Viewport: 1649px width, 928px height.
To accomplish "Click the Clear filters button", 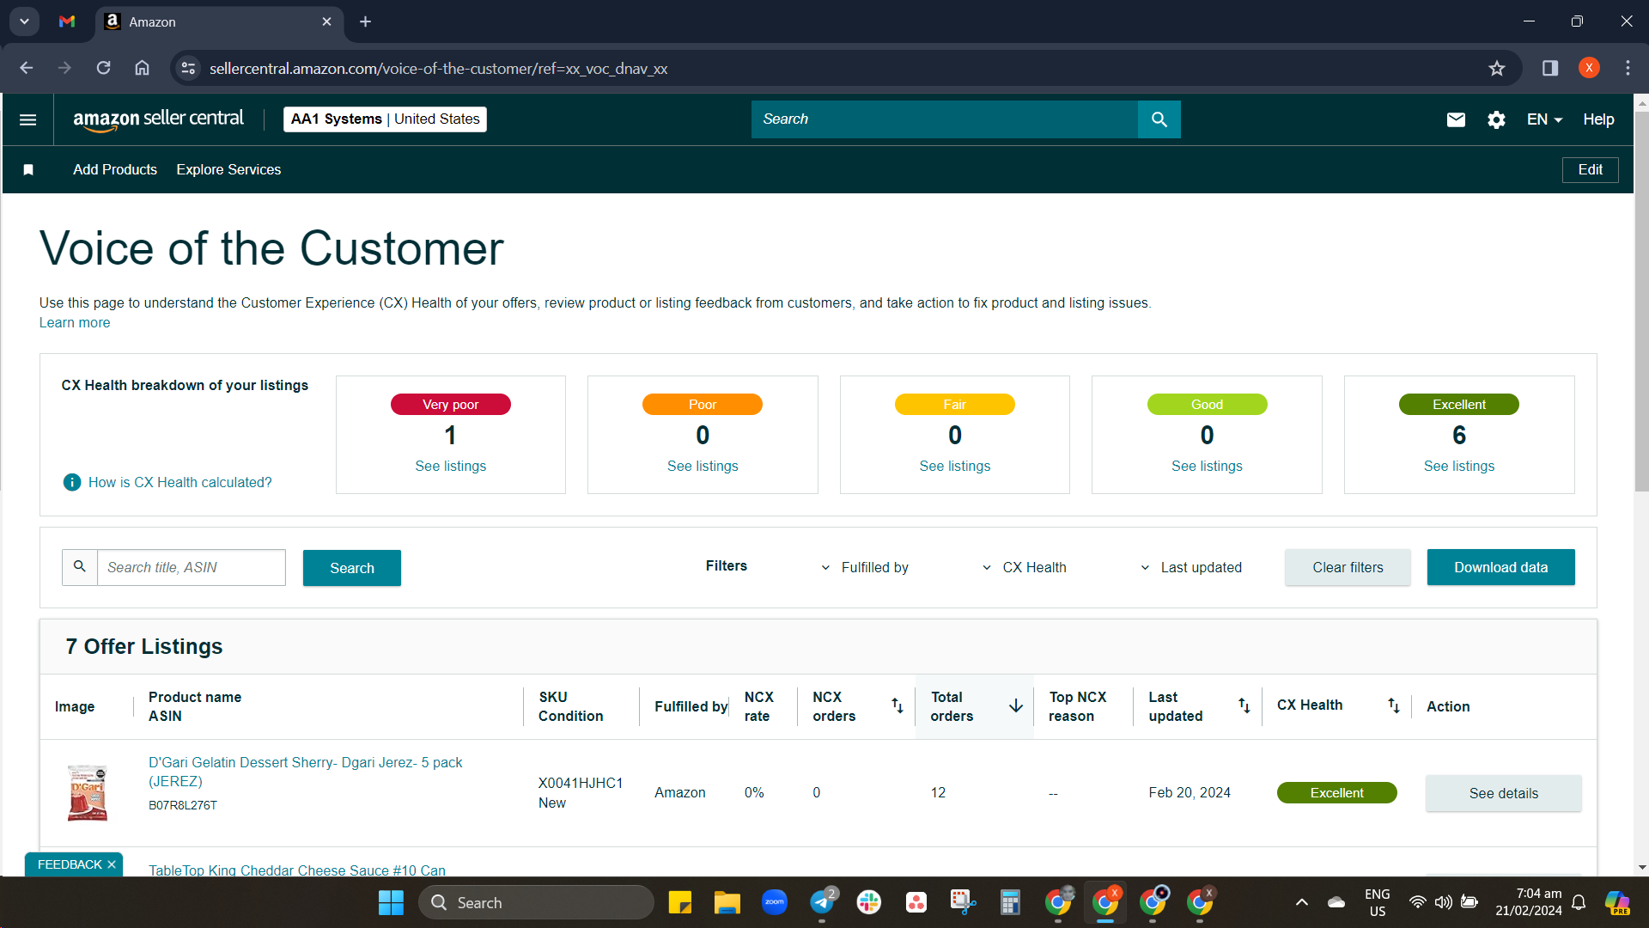I will tap(1348, 567).
